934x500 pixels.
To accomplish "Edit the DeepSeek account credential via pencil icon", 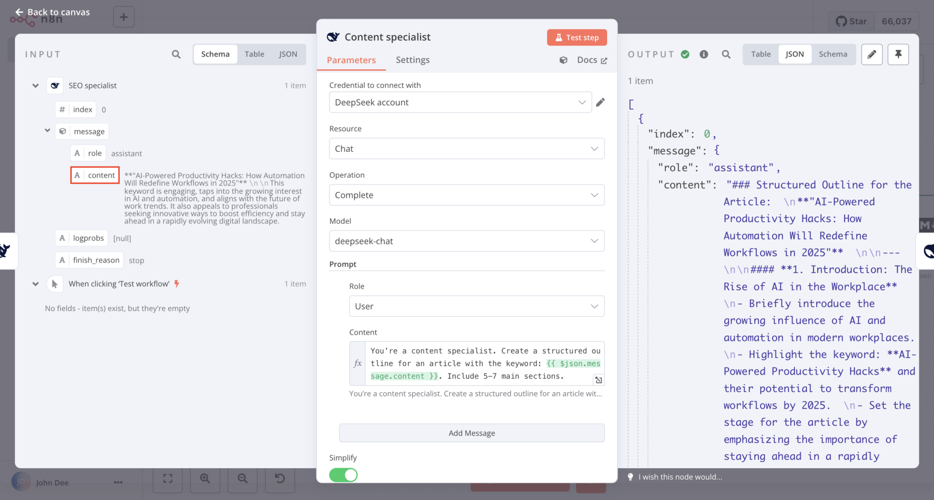I will click(x=600, y=102).
